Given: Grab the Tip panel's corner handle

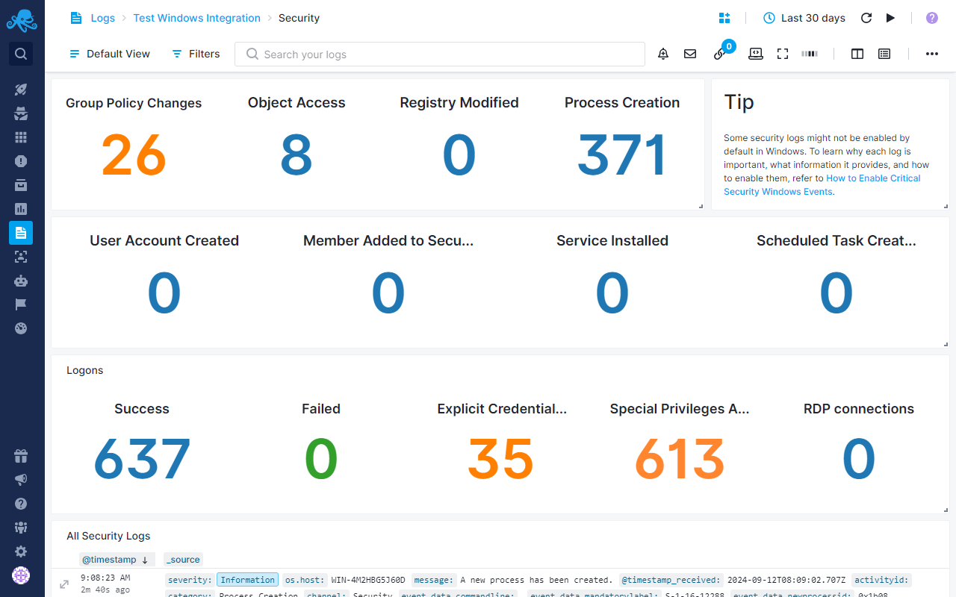Looking at the screenshot, I should (x=946, y=206).
